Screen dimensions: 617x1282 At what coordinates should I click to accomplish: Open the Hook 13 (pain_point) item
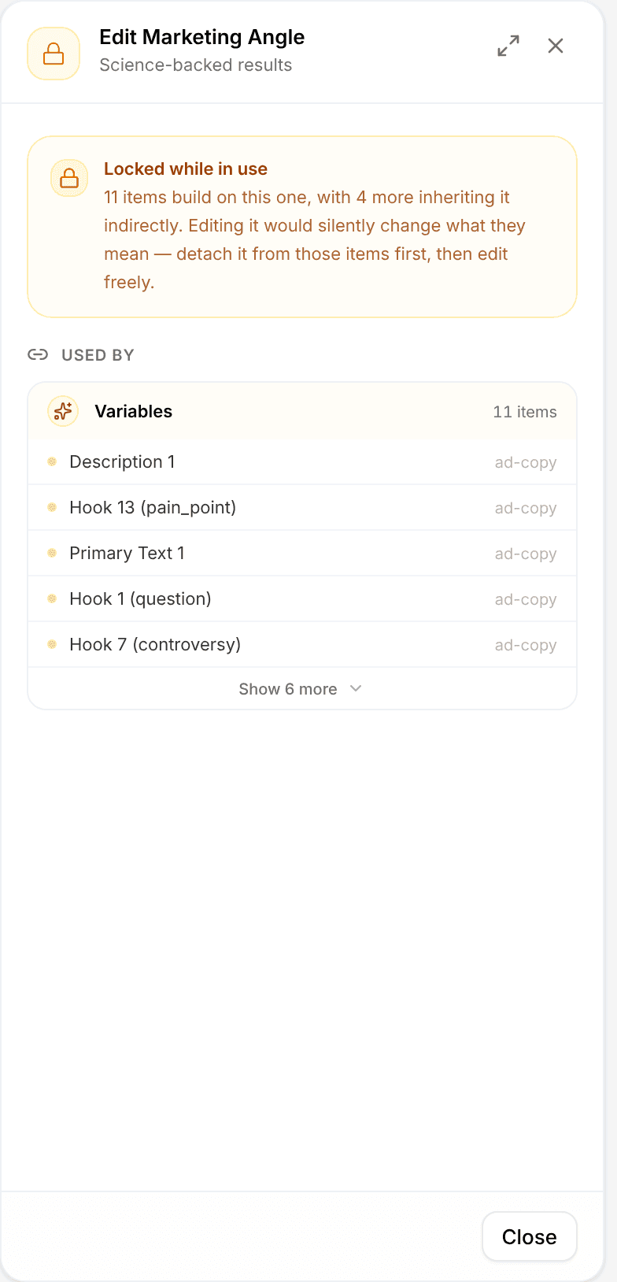[x=302, y=507]
